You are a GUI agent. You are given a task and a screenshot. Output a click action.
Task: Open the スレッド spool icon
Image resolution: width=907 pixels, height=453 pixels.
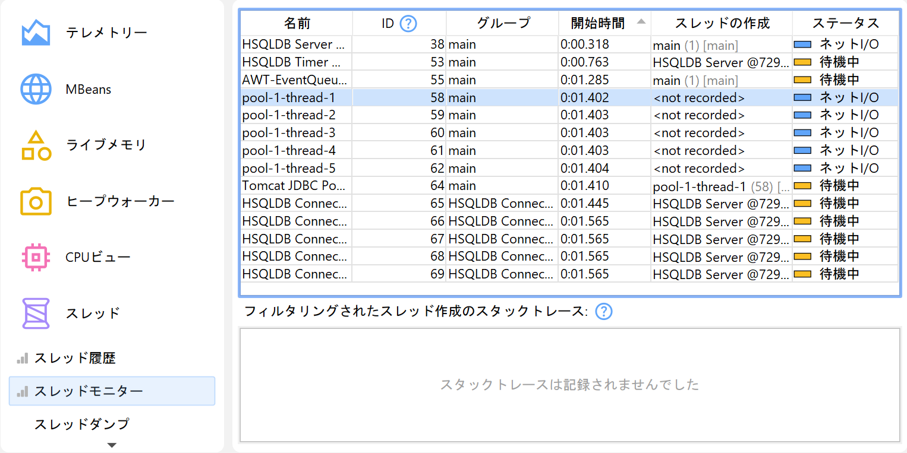point(36,313)
